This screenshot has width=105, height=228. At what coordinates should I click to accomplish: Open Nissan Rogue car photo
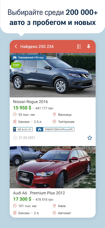(52, 75)
